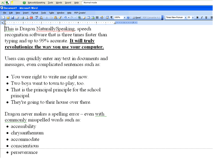
Task: Click the underlined word "NaturallySpeaking" in document
Action: pyautogui.click(x=55, y=29)
